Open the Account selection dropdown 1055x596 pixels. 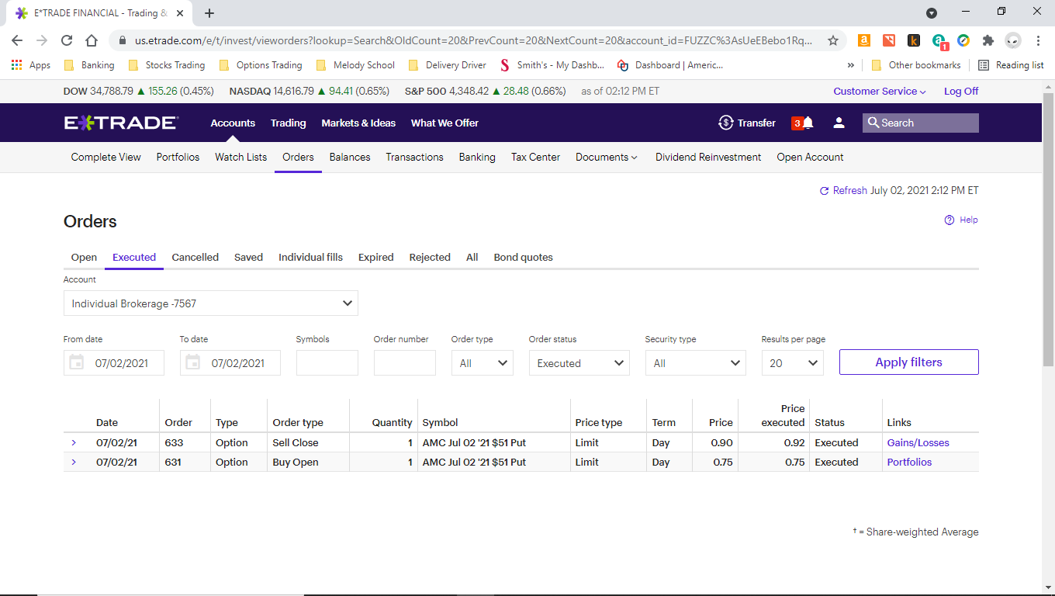(x=211, y=303)
